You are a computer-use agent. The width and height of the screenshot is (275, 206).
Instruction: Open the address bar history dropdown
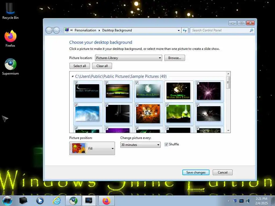(179, 30)
